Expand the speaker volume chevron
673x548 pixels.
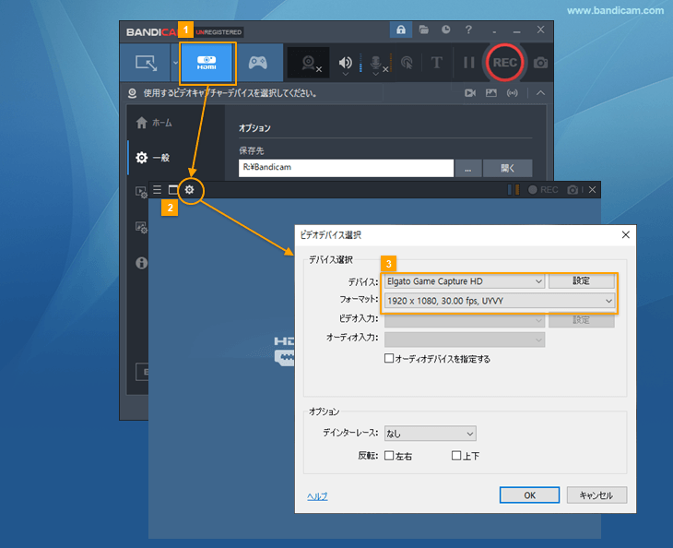click(346, 74)
